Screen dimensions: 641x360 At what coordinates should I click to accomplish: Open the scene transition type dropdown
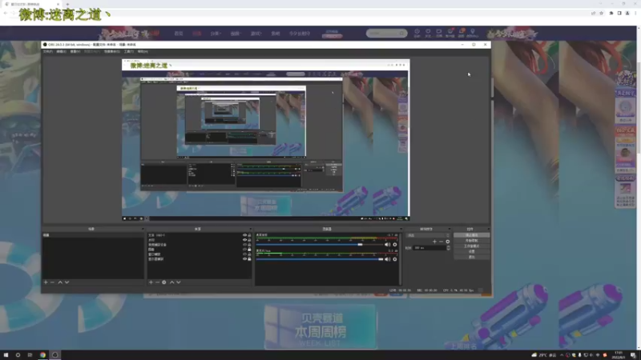click(x=428, y=235)
